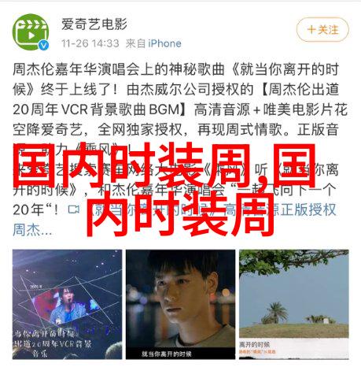Follow the account with +关注 button

pos(322,30)
